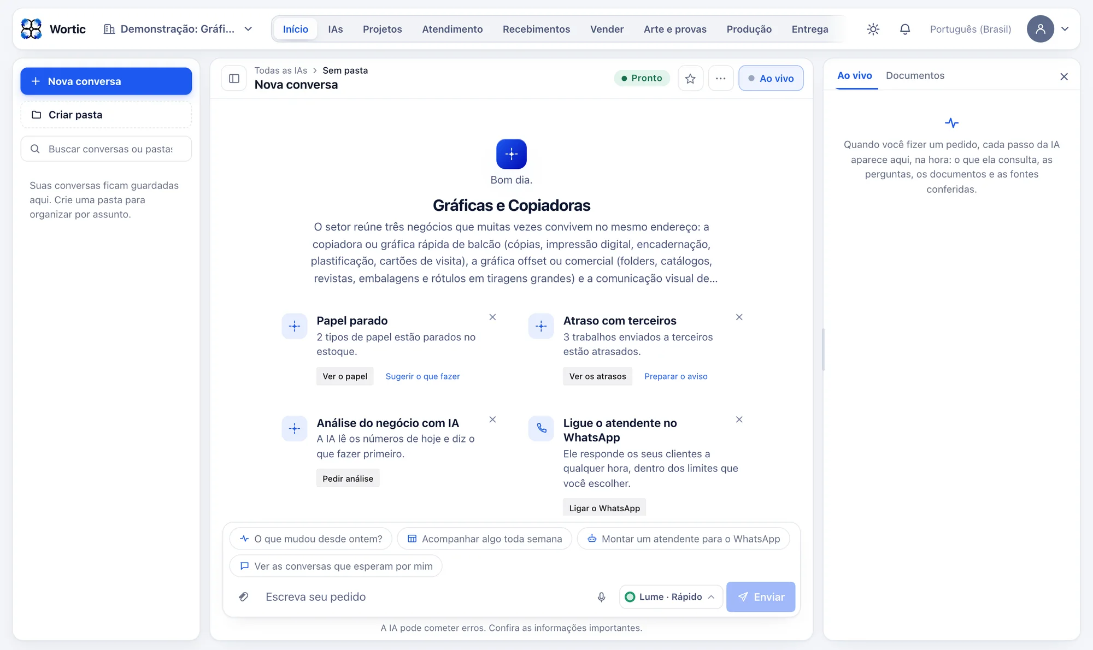This screenshot has width=1093, height=650.
Task: Dismiss the Papel parado card
Action: click(492, 317)
